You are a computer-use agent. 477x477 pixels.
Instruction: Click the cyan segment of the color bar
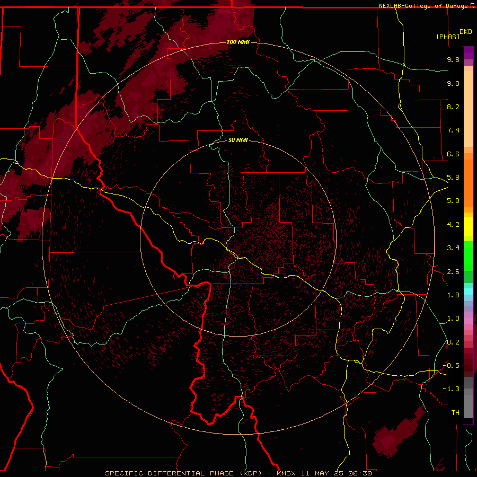point(468,291)
